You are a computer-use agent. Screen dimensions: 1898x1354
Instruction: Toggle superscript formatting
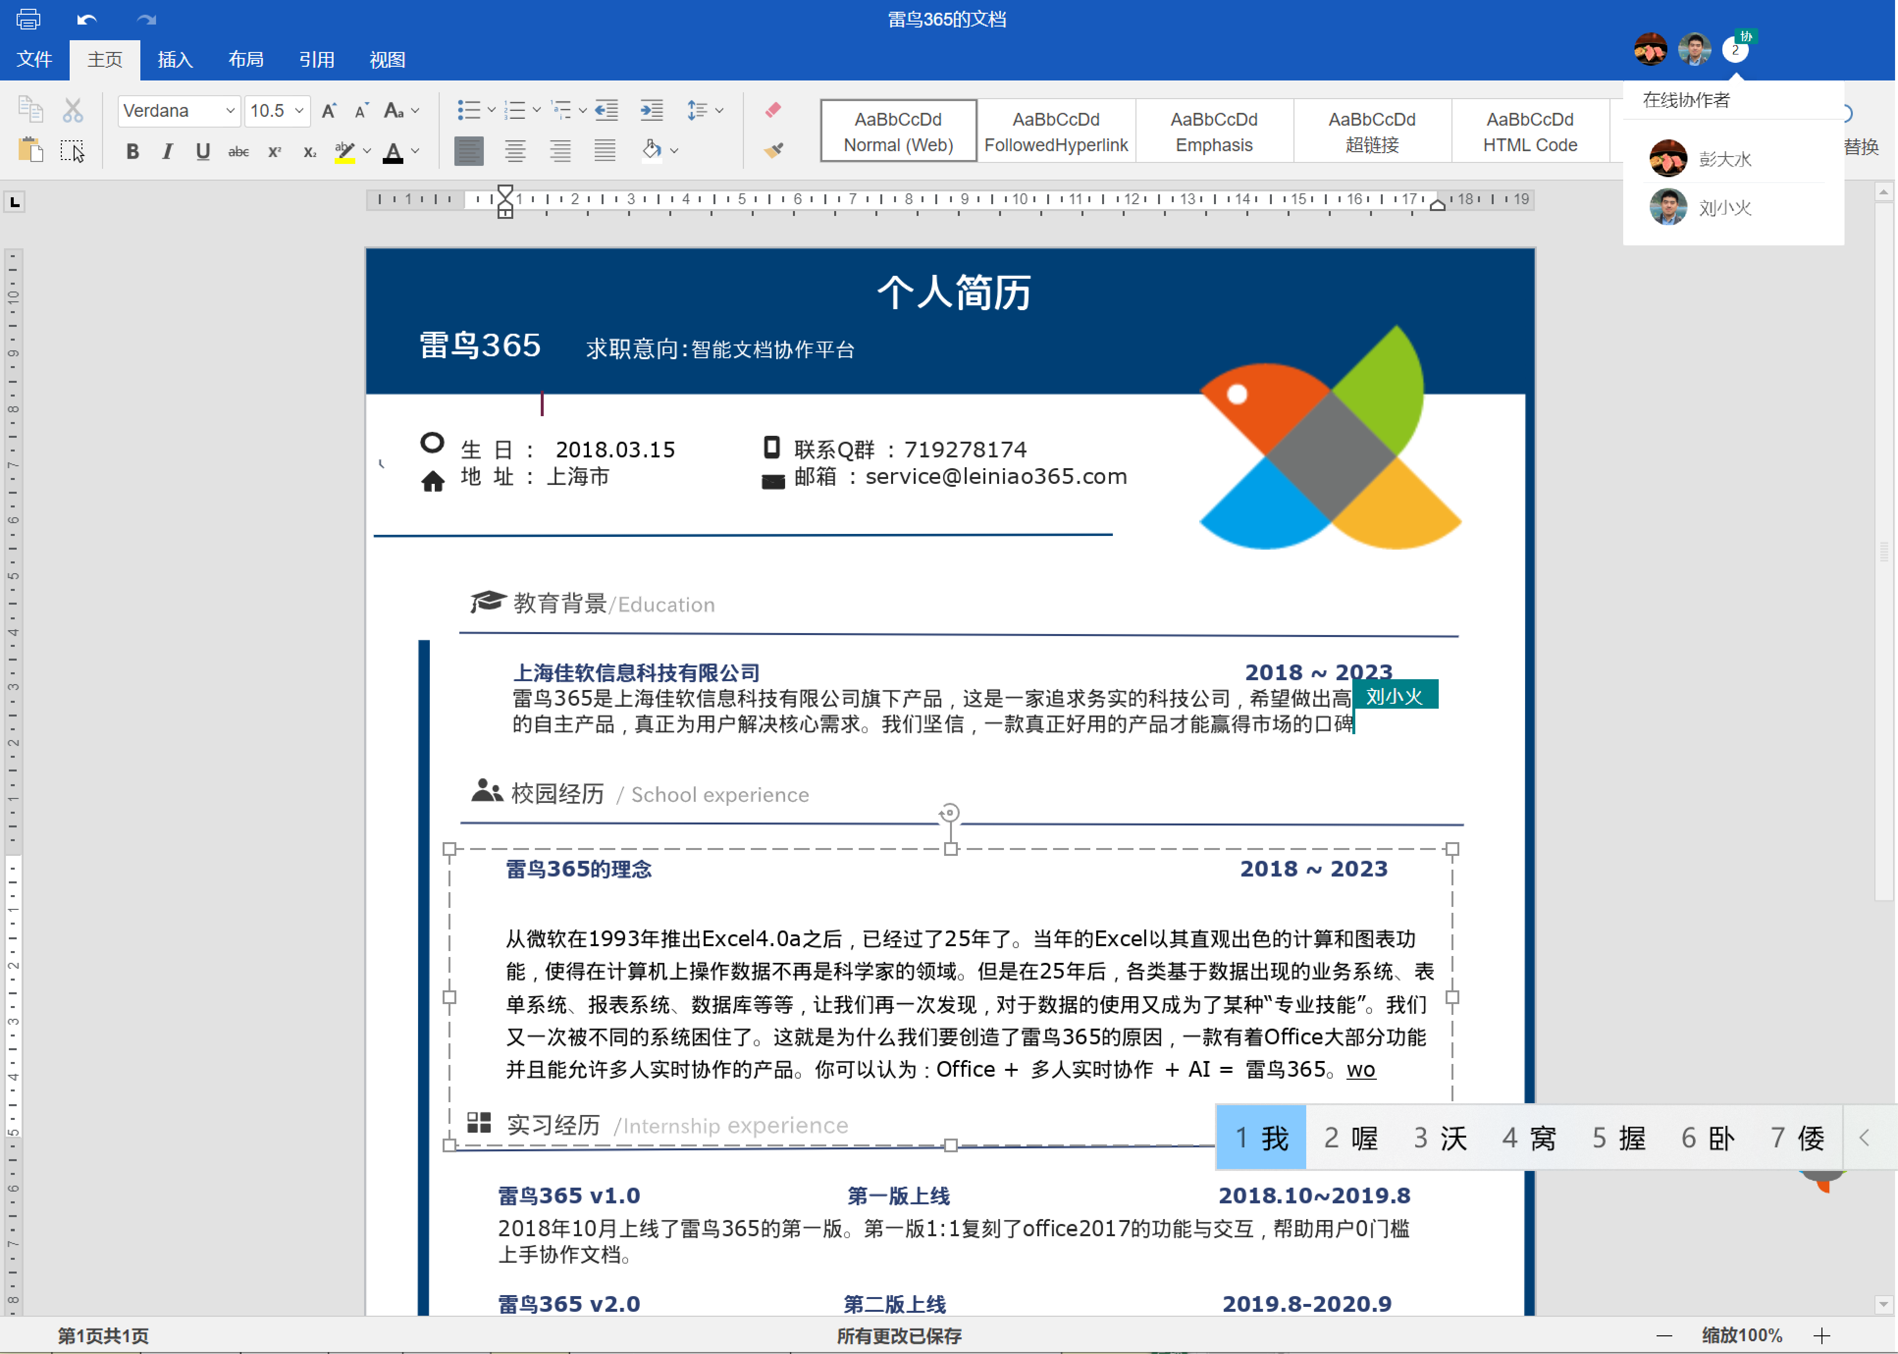click(x=274, y=152)
